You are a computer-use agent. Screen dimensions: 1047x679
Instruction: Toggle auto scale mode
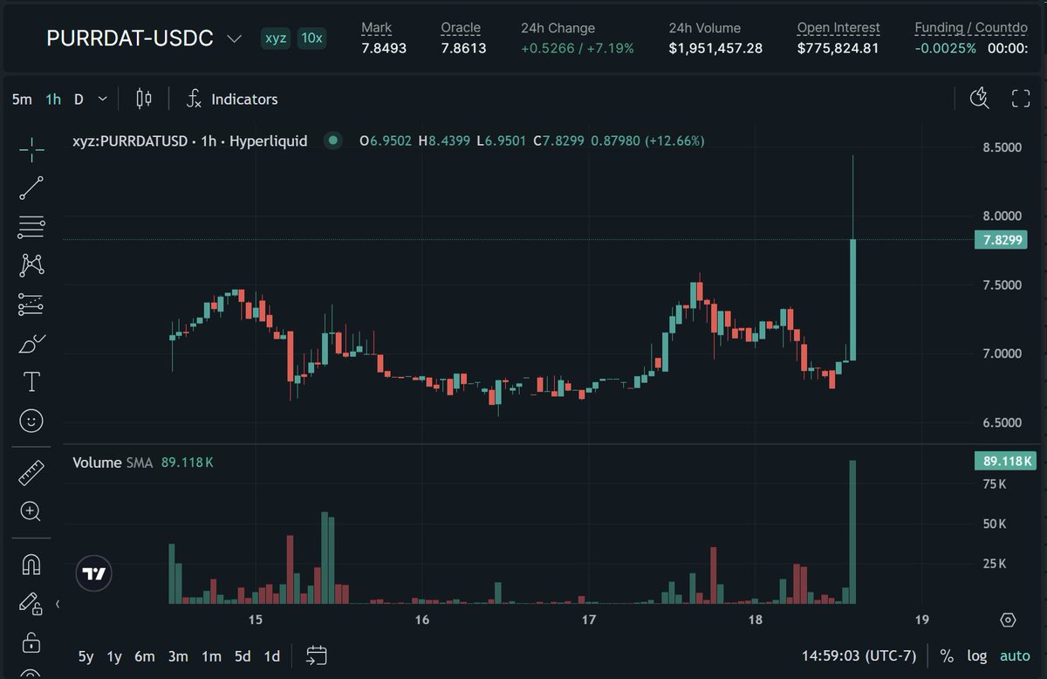pos(1015,656)
